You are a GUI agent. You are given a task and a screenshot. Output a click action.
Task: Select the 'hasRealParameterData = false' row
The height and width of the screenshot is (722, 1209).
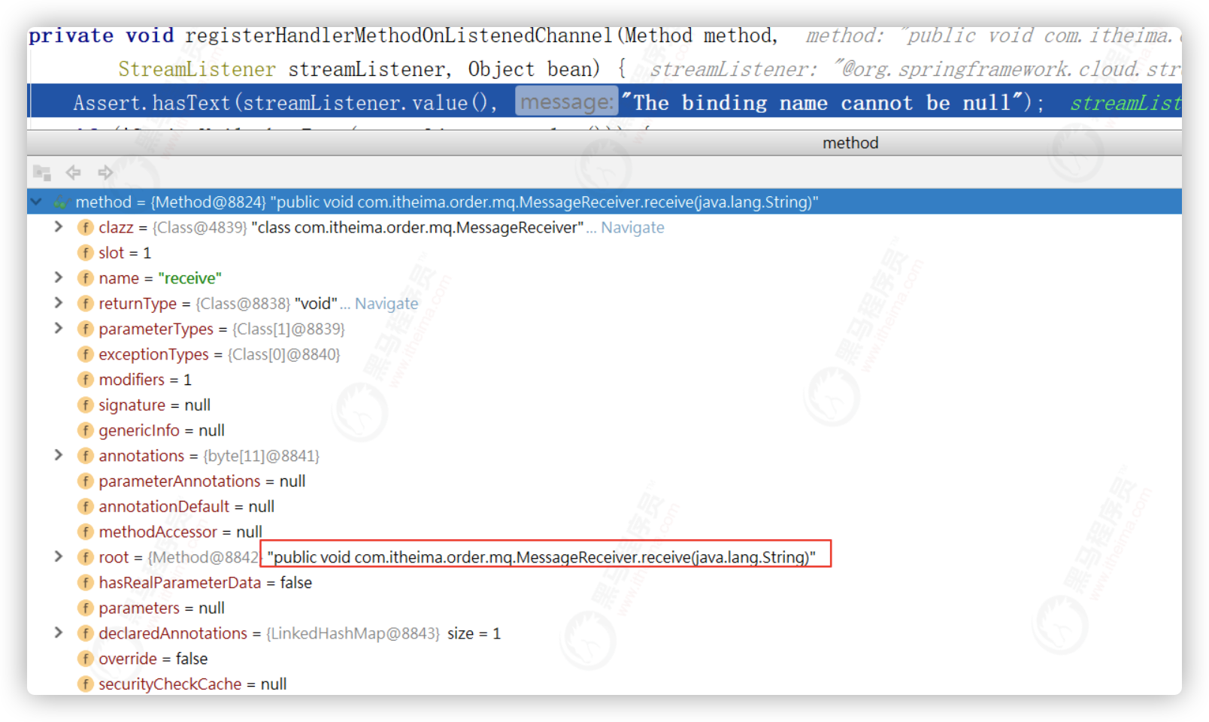[604, 583]
